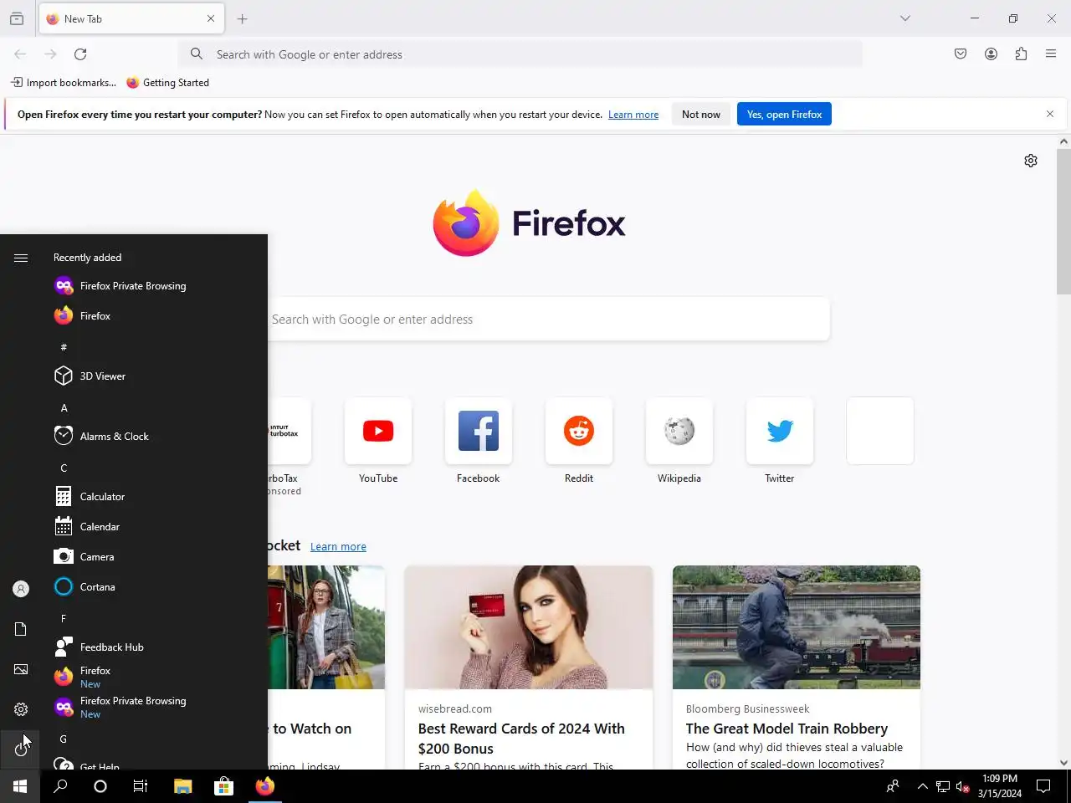Screen dimensions: 1071x803
Task: Open Best Reward Cards of 2024 article
Action: 521,739
